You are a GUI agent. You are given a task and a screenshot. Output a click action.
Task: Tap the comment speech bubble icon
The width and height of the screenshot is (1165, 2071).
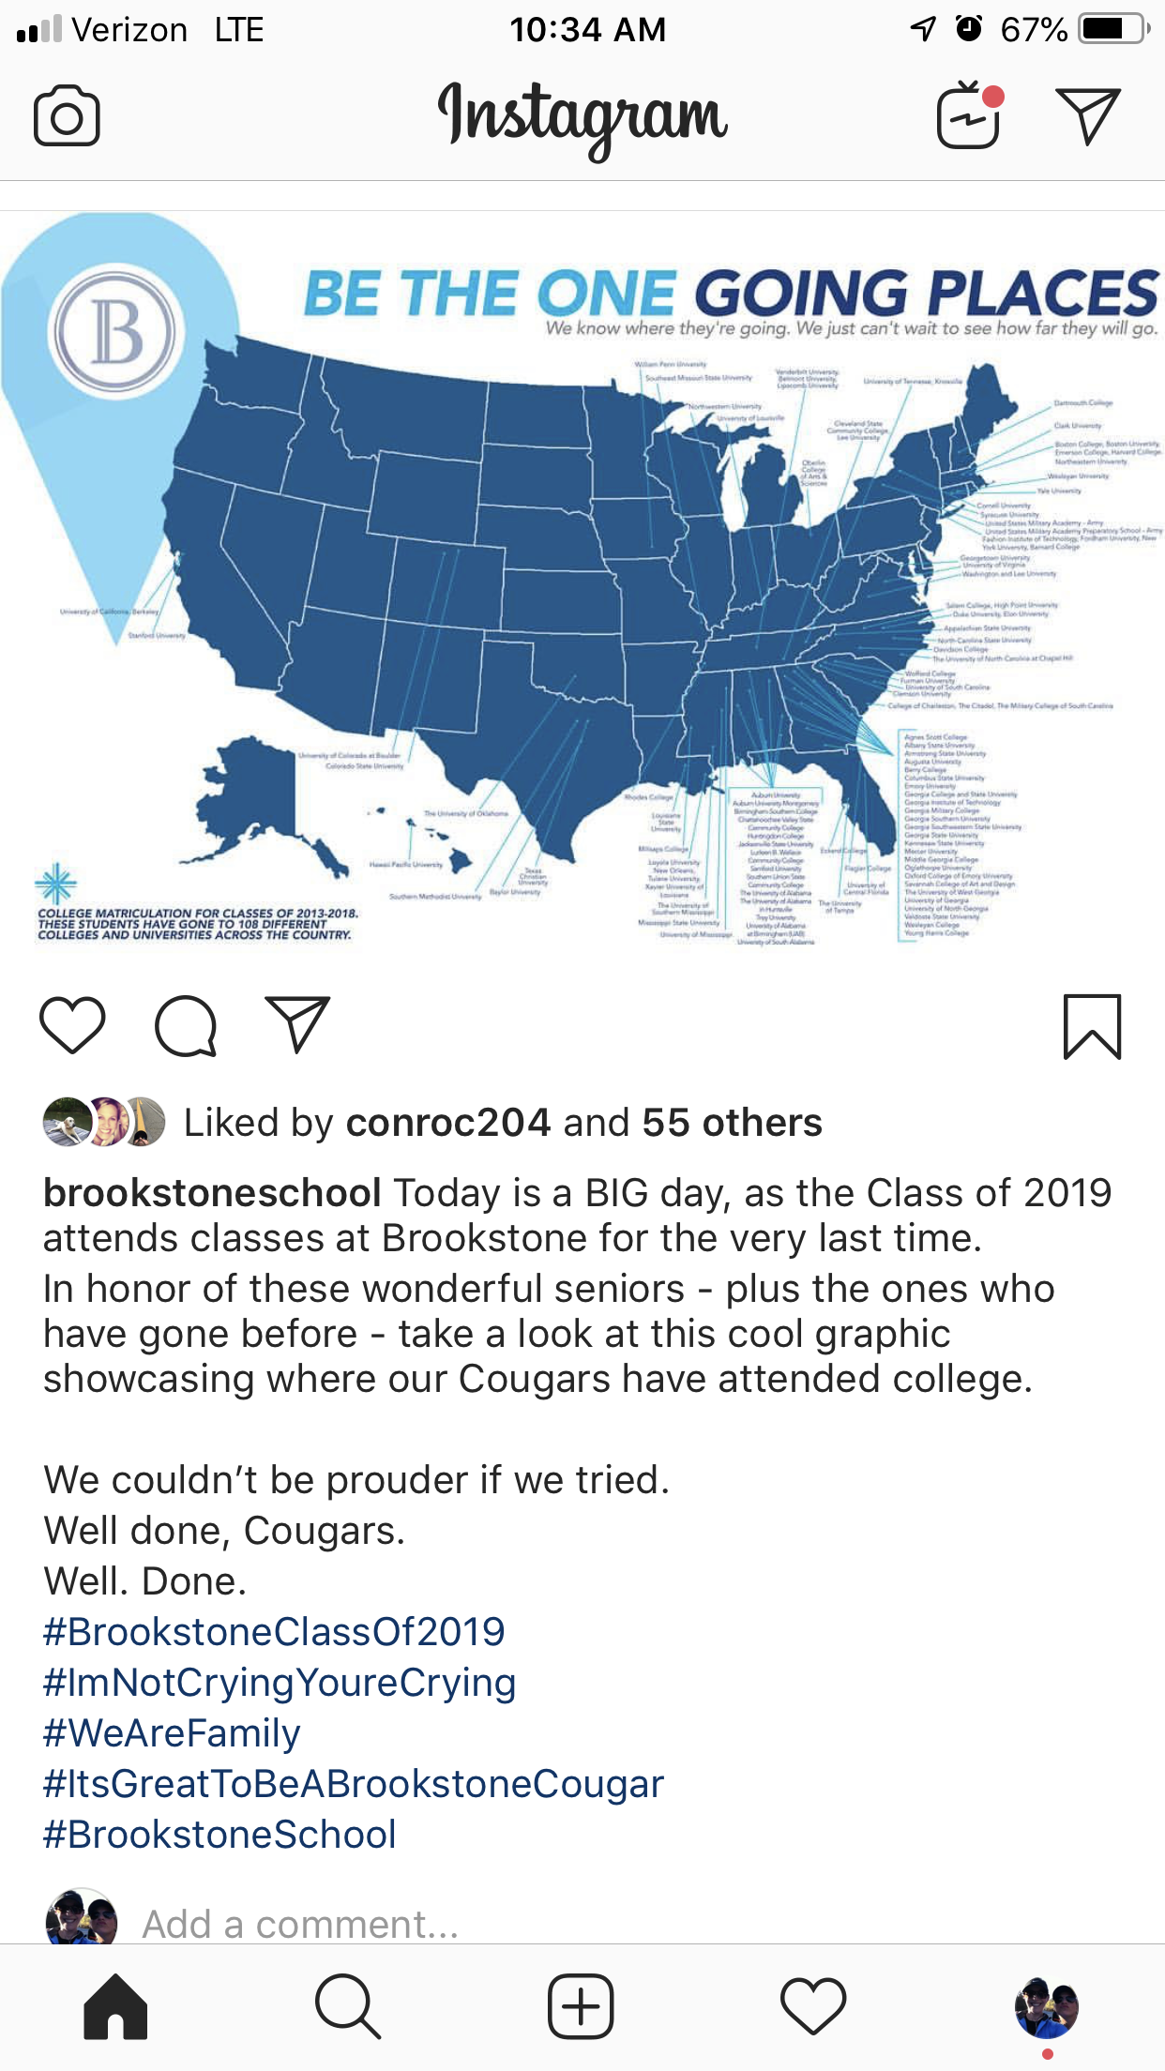pos(186,1025)
